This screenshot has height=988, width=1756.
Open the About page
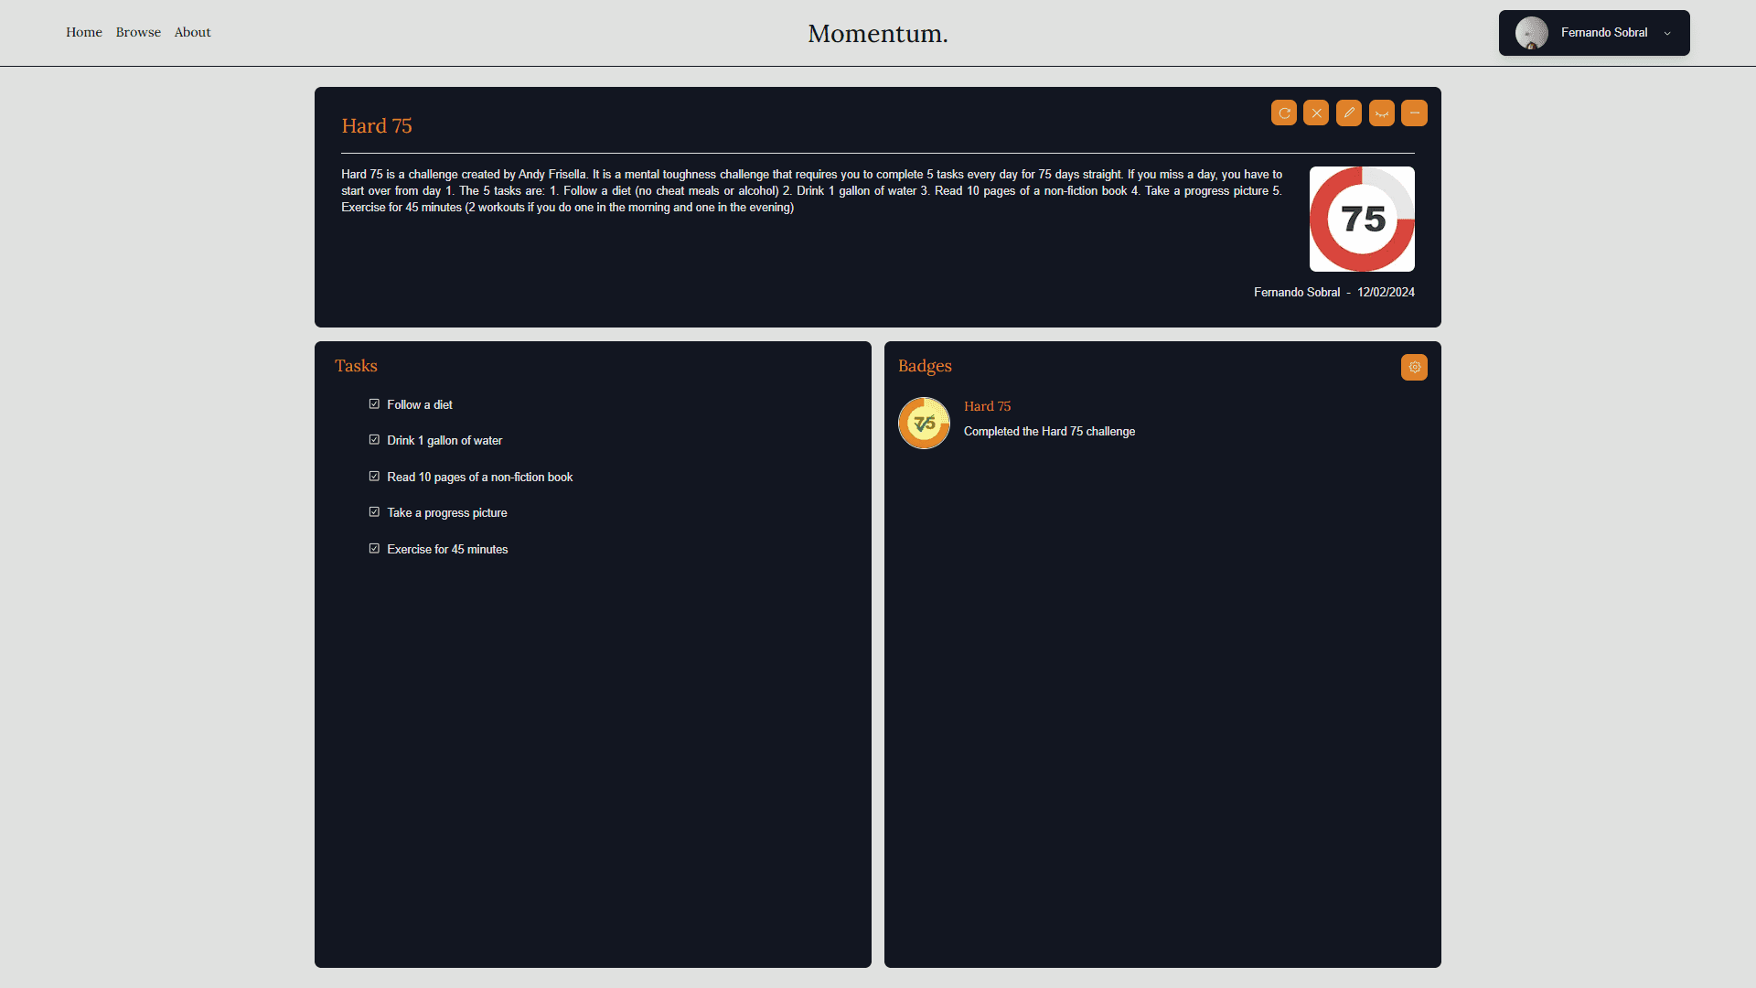(192, 32)
